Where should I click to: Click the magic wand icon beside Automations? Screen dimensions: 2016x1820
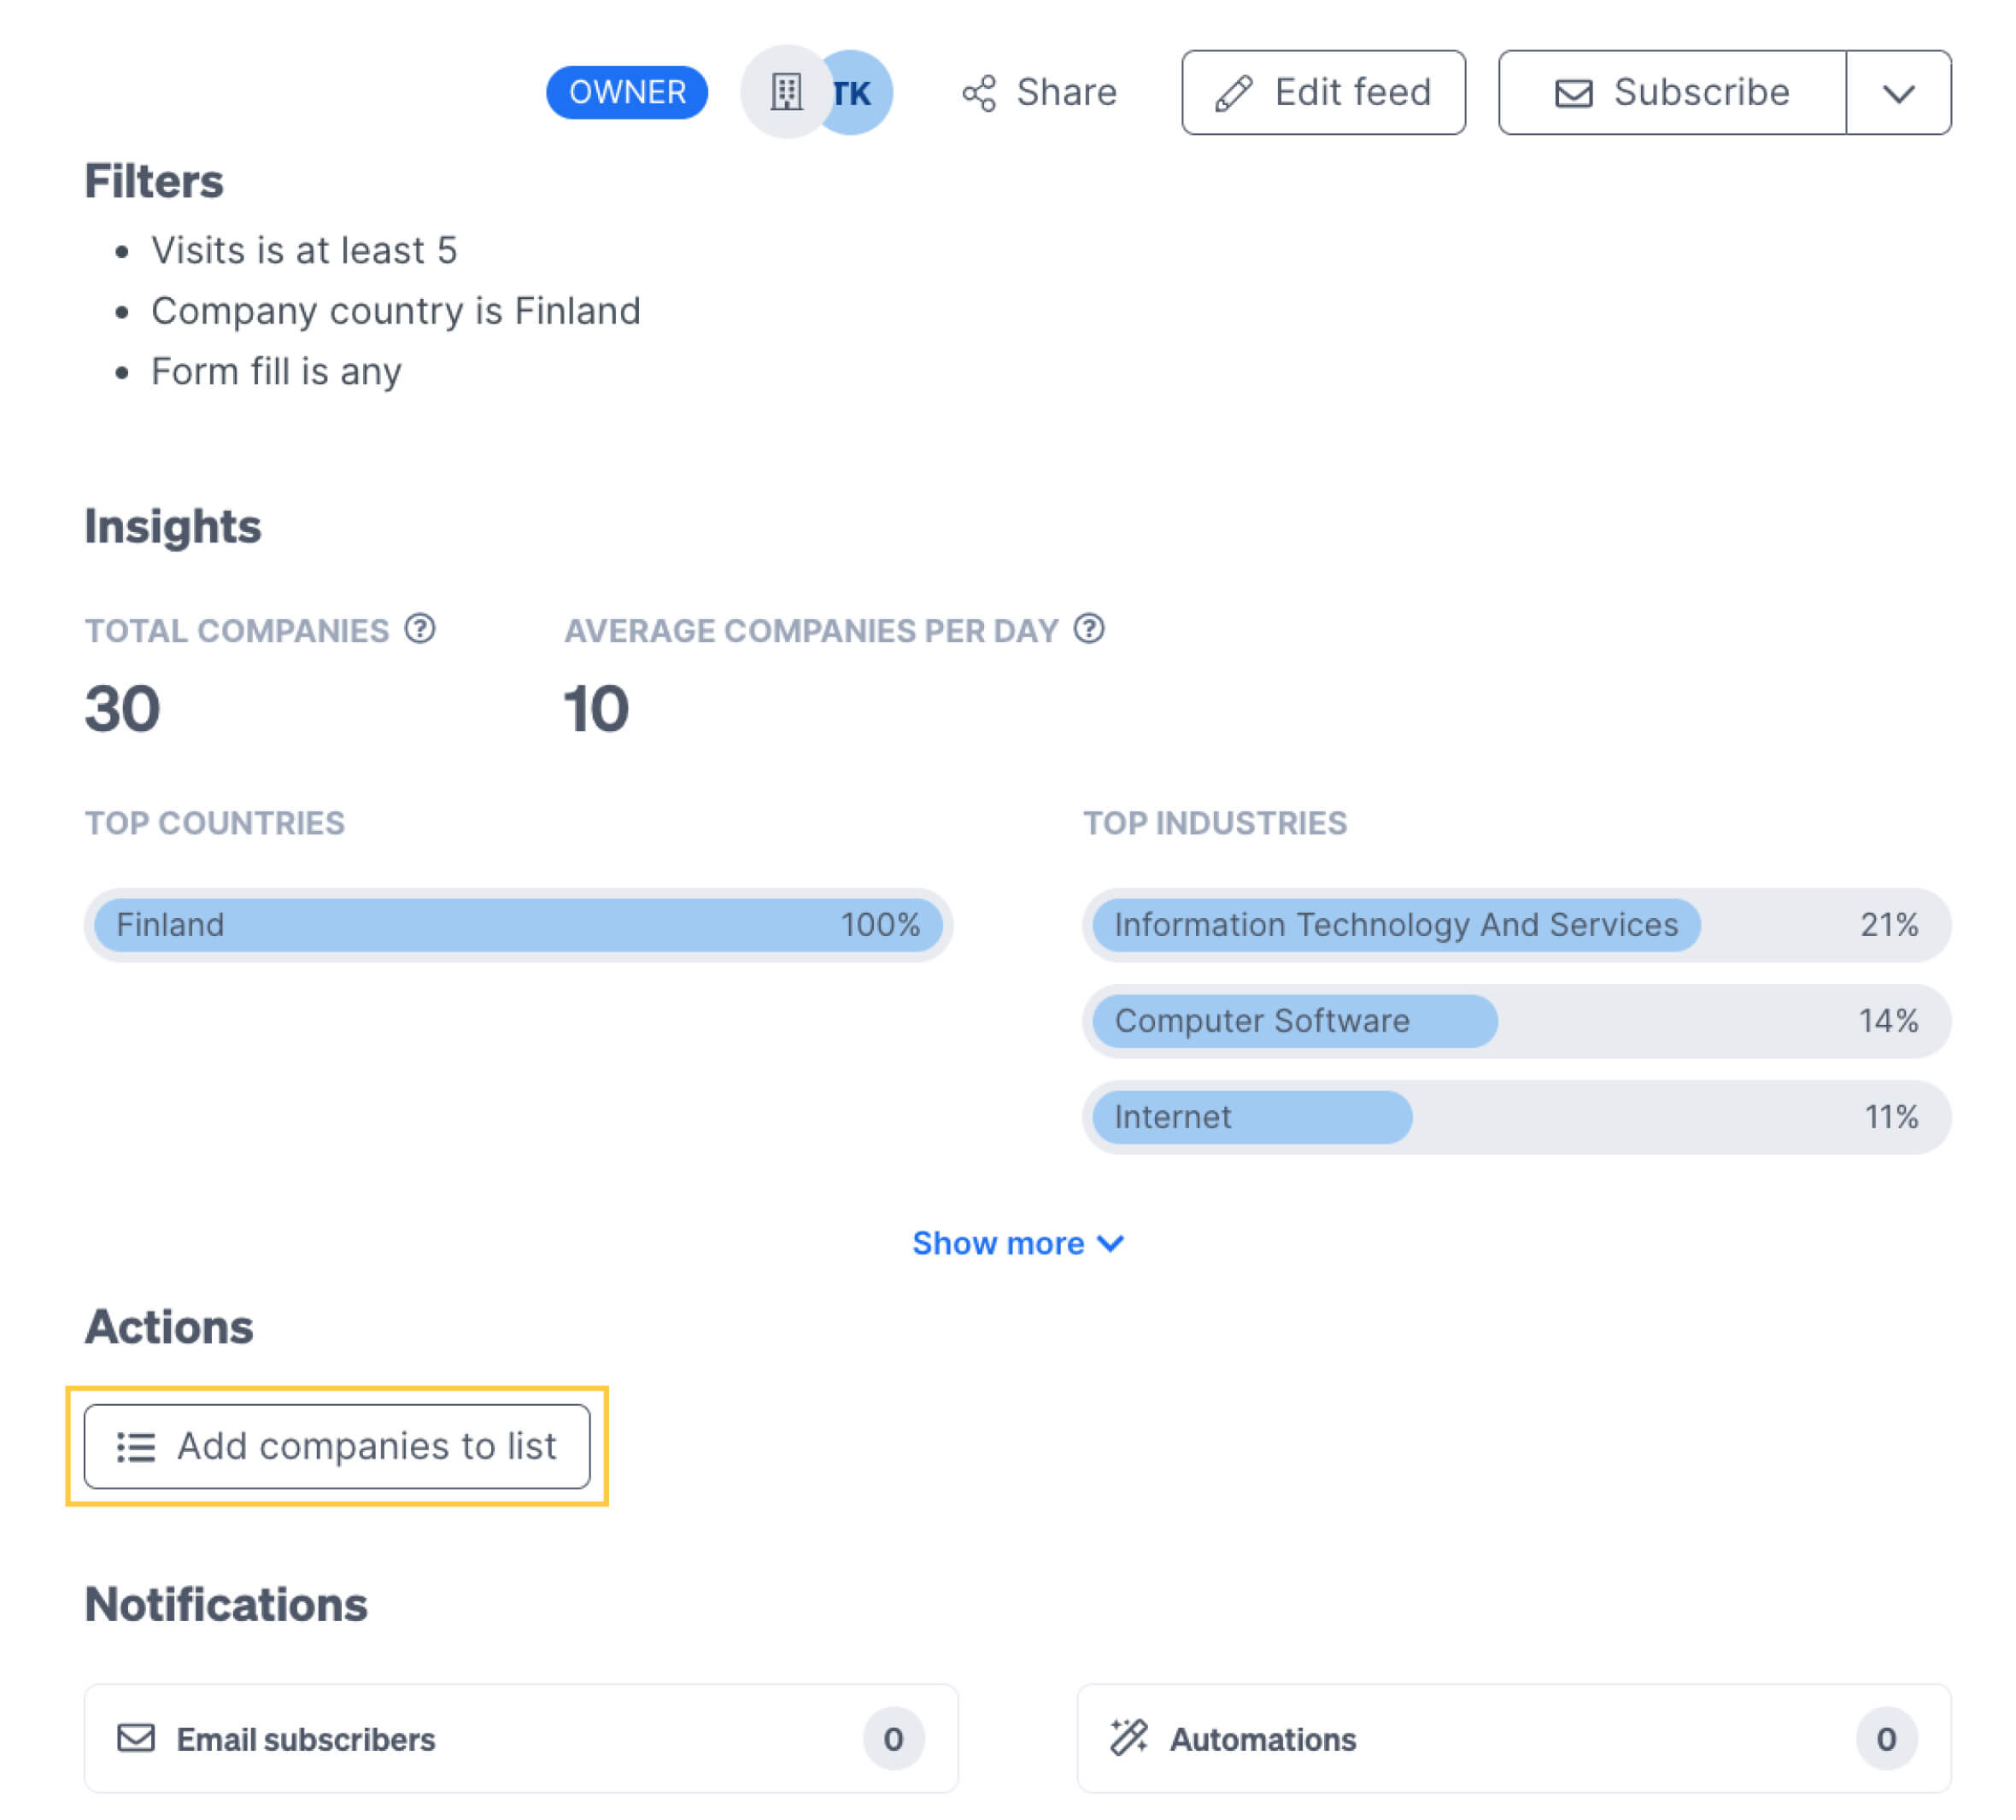tap(1129, 1739)
